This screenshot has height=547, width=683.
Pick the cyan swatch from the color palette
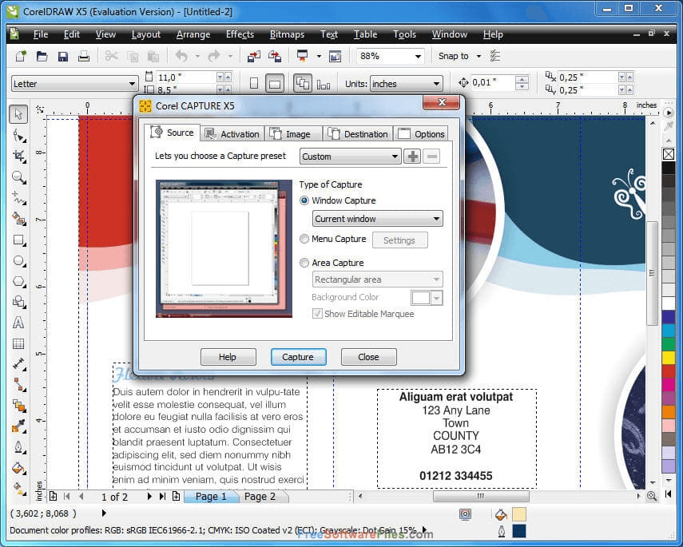click(x=669, y=330)
